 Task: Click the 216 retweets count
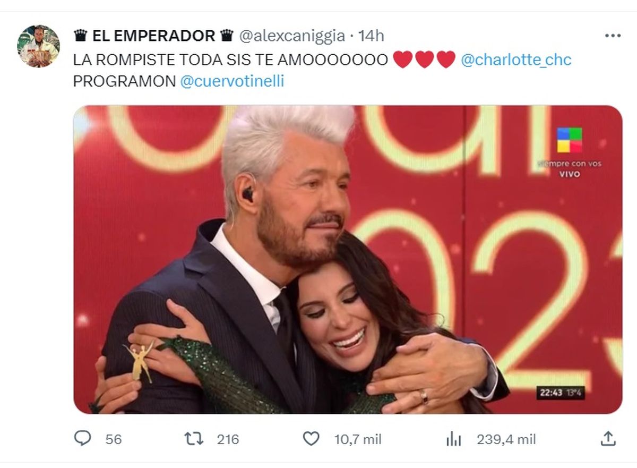228,439
